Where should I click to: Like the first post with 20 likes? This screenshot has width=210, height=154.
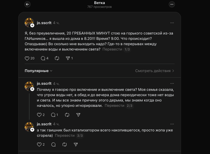pos(27,58)
